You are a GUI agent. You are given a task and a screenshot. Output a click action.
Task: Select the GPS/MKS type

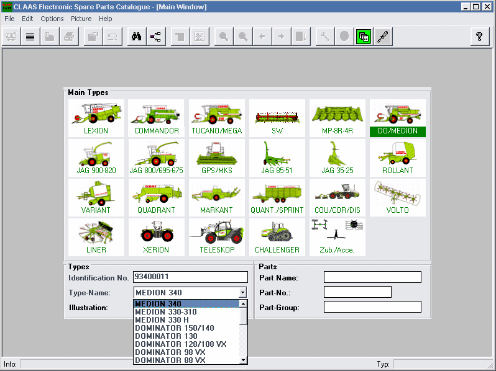tap(217, 158)
